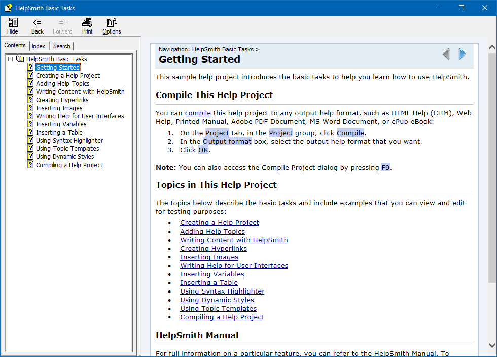Click the HelpSmith Basic Tasks book icon

point(20,59)
